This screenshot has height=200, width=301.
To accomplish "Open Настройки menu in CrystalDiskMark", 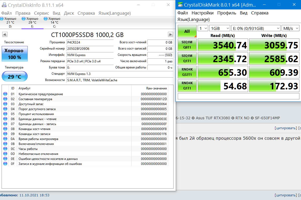I will [x=202, y=13].
